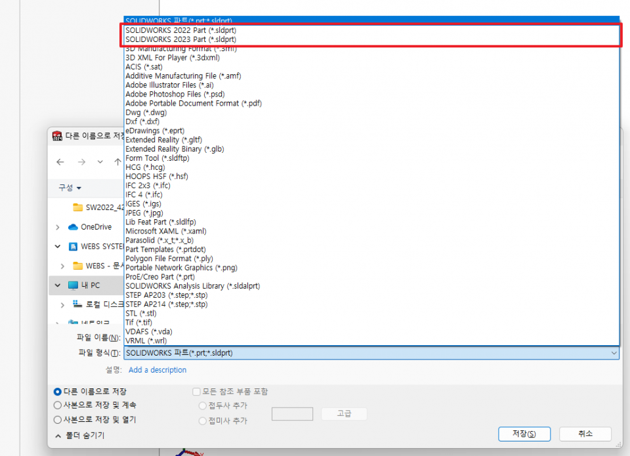This screenshot has width=630, height=456.
Task: Choose JPEG (*.jpg) format
Action: (x=371, y=213)
